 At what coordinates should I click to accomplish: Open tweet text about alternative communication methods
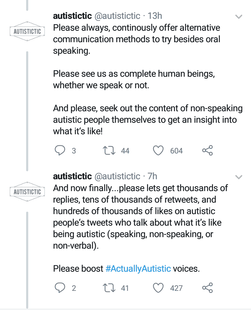136,39
